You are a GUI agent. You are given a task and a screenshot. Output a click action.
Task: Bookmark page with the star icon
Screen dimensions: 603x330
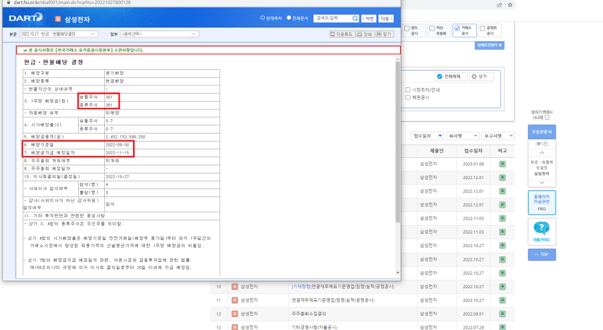(x=510, y=4)
